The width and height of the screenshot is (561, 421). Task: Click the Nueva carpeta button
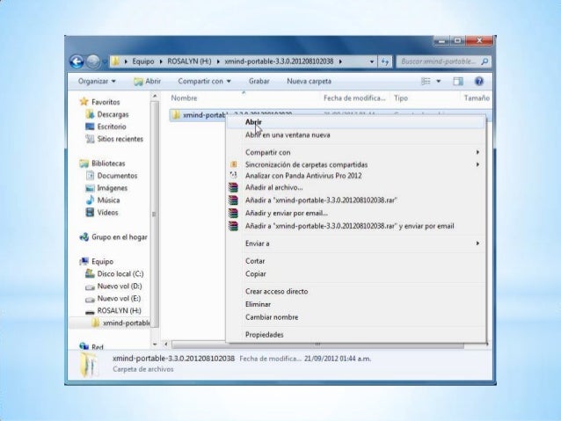click(309, 81)
